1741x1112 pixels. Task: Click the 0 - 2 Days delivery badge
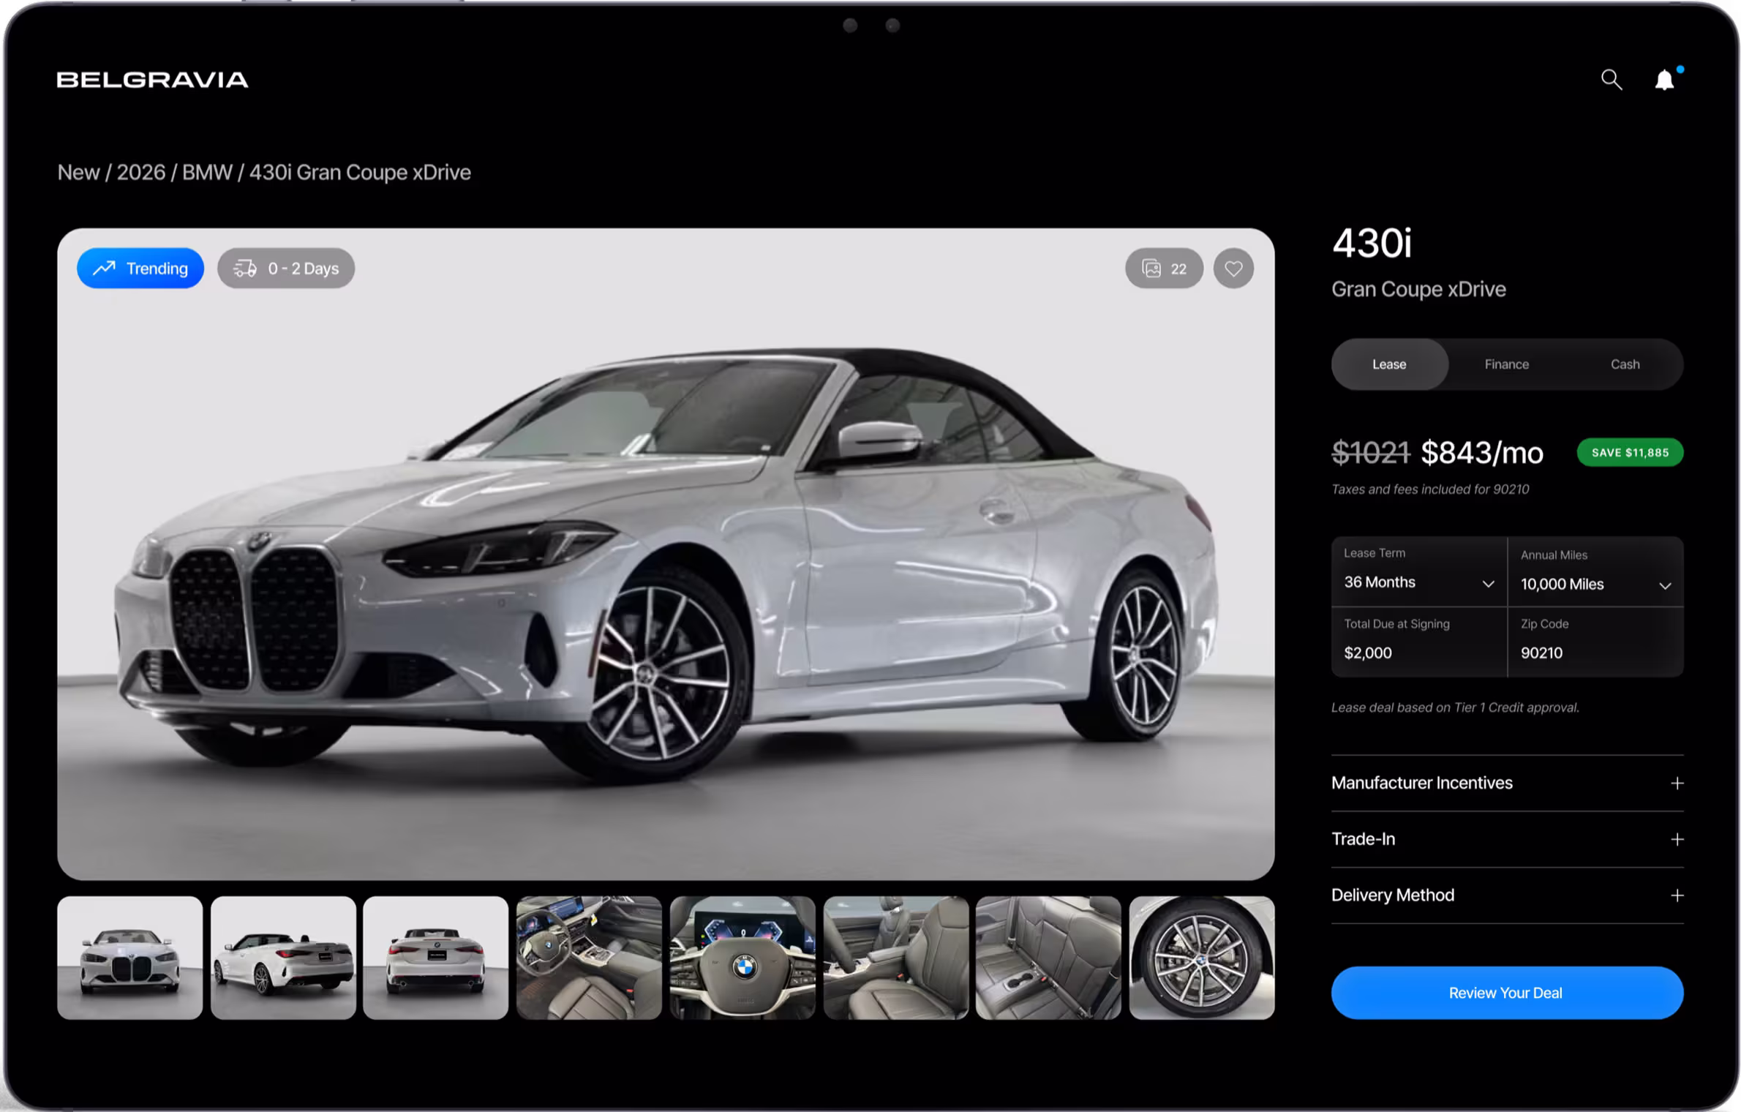[x=286, y=268]
